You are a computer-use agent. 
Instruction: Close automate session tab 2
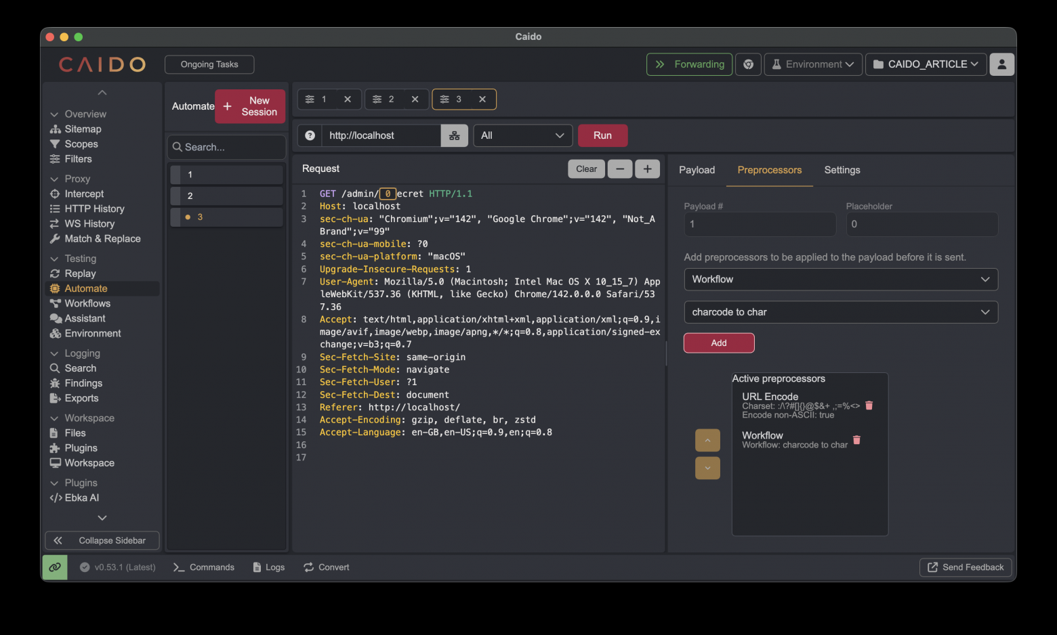415,100
